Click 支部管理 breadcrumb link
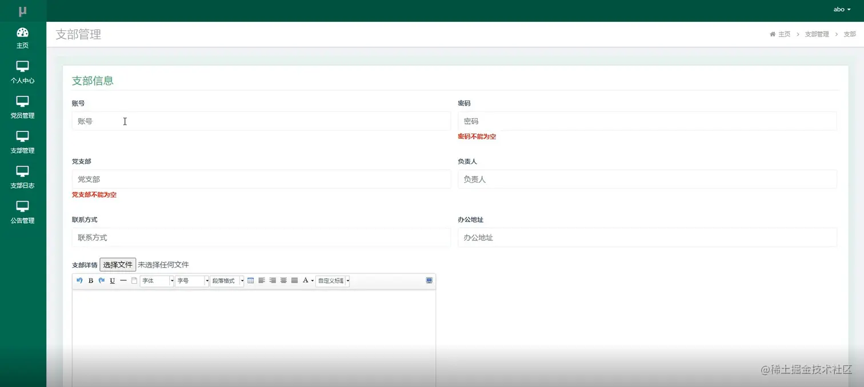 click(x=817, y=34)
